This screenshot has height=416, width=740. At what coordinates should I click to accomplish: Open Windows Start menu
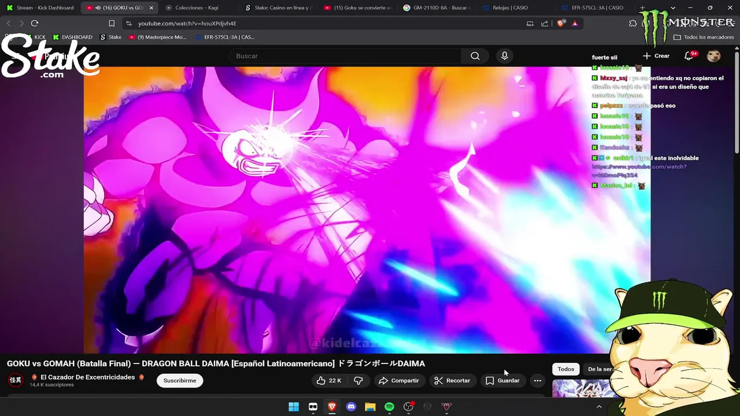tap(294, 407)
